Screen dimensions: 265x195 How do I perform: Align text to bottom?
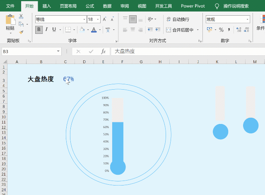pos(140,19)
